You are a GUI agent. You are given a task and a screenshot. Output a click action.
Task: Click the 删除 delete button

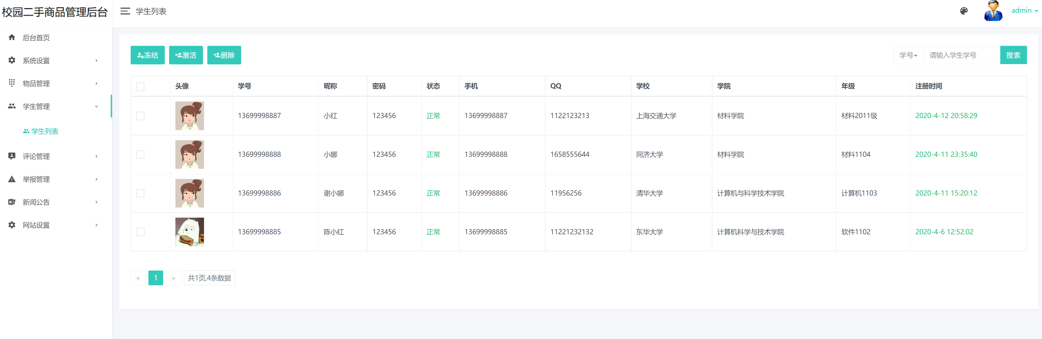(224, 55)
